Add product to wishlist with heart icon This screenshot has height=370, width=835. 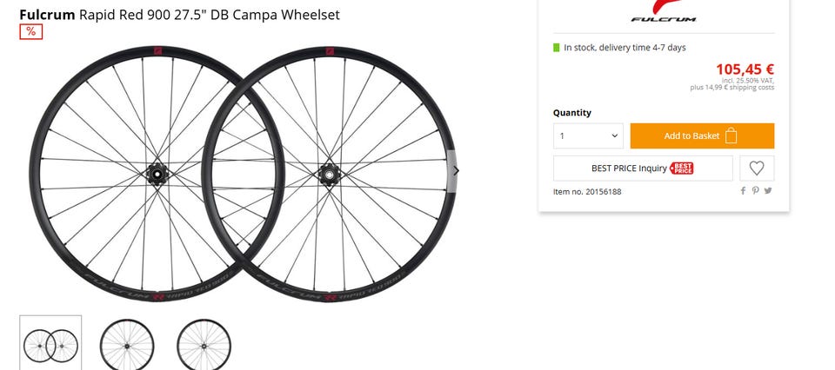(757, 168)
